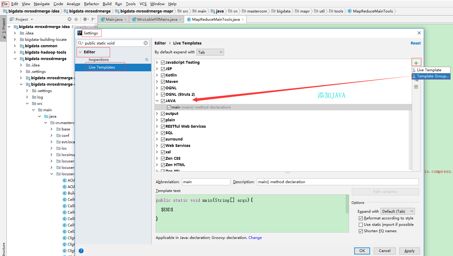Click the hide Project panel icon
Image resolution: width=453 pixels, height=256 pixels.
click(94, 19)
